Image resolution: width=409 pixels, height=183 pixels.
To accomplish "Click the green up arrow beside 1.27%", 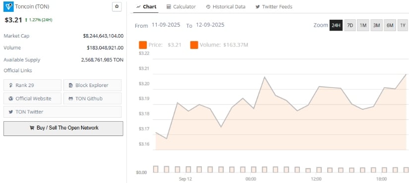I will (x=26, y=20).
